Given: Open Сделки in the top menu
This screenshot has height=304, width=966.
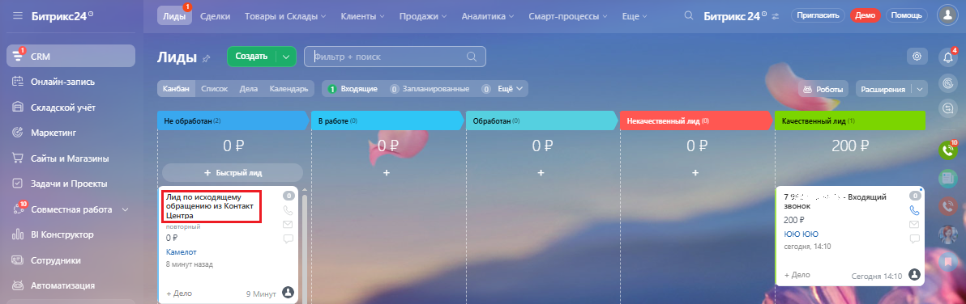Looking at the screenshot, I should pyautogui.click(x=216, y=16).
